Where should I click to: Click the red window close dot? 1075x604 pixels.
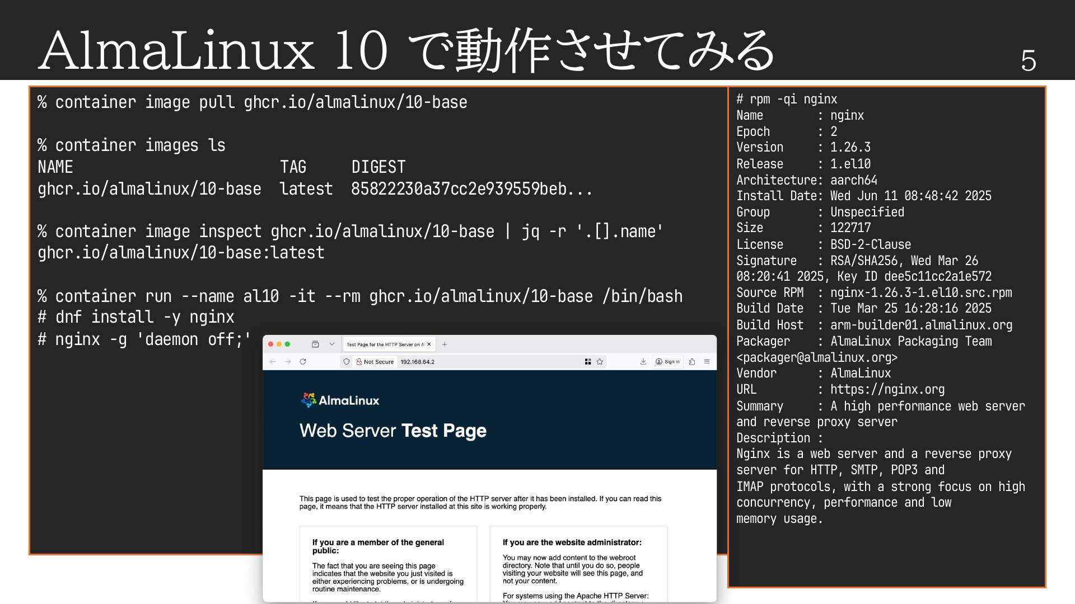pyautogui.click(x=271, y=345)
